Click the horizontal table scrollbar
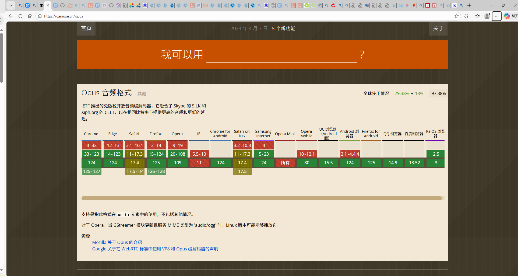 pos(262,198)
